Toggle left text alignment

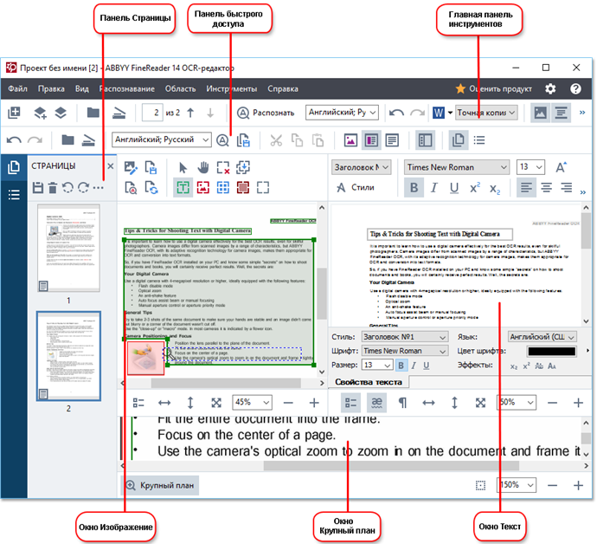pos(526,188)
